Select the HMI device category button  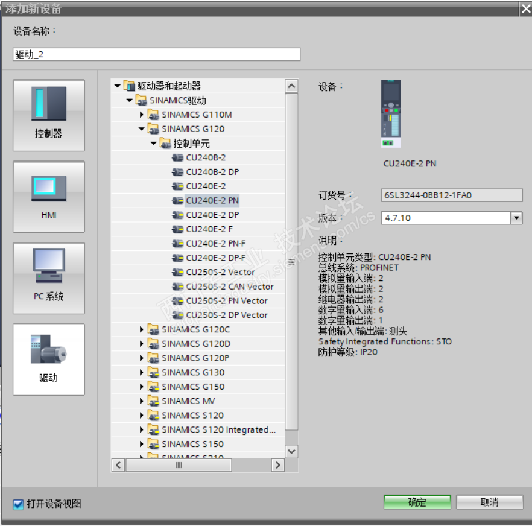tap(49, 197)
